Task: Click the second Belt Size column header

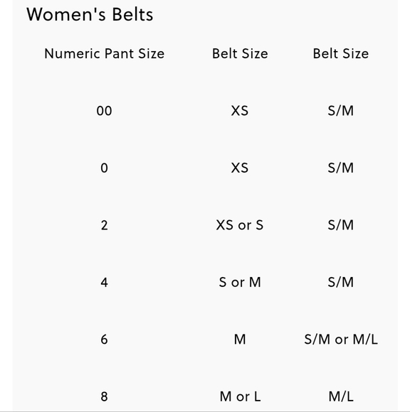Action: (x=341, y=53)
